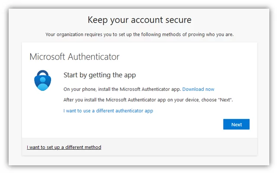Click the Microsoft Authenticator title text
The height and width of the screenshot is (174, 278).
(x=74, y=57)
